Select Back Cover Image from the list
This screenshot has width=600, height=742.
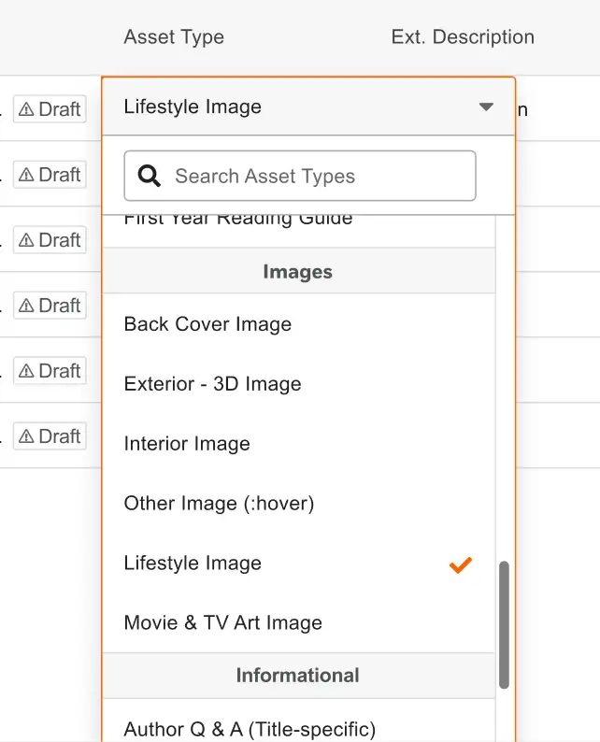tap(207, 324)
